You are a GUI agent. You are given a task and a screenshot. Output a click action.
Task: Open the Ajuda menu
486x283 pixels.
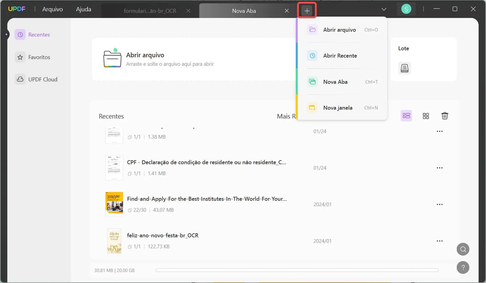[x=83, y=9]
